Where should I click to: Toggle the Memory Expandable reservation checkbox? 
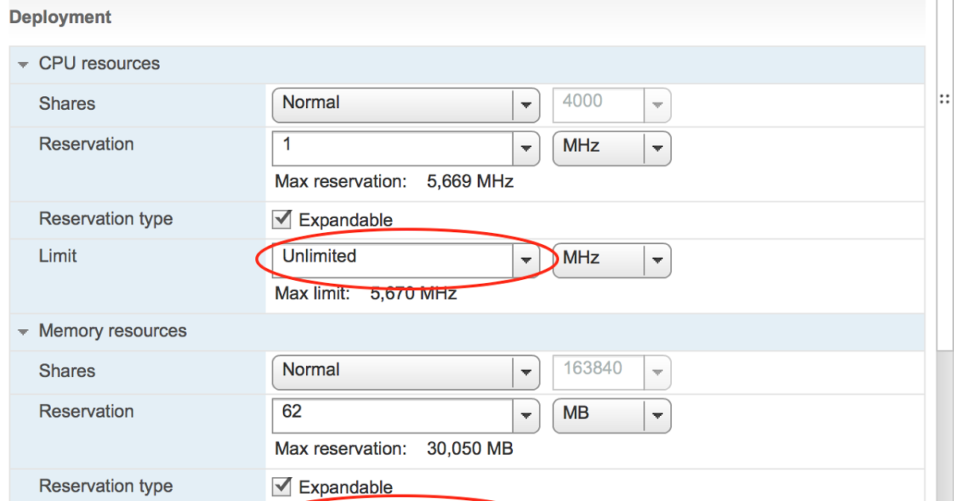[x=281, y=486]
